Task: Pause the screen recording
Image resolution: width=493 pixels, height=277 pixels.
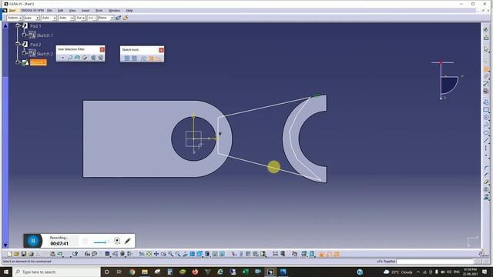Action: (33, 241)
